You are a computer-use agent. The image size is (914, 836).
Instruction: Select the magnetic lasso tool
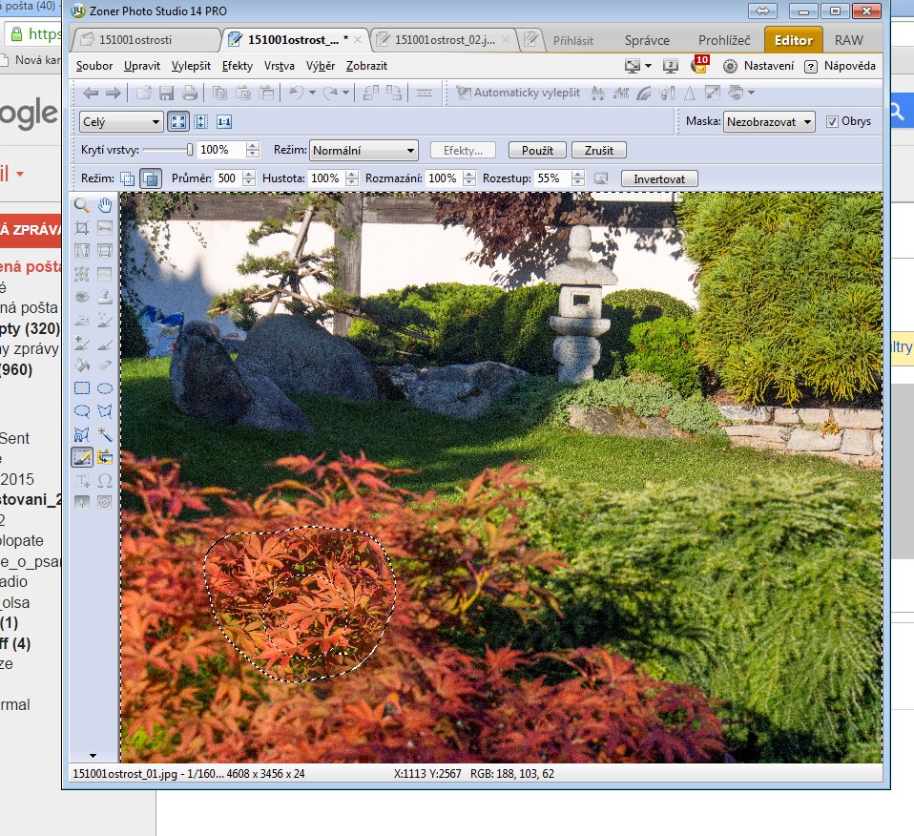[82, 434]
